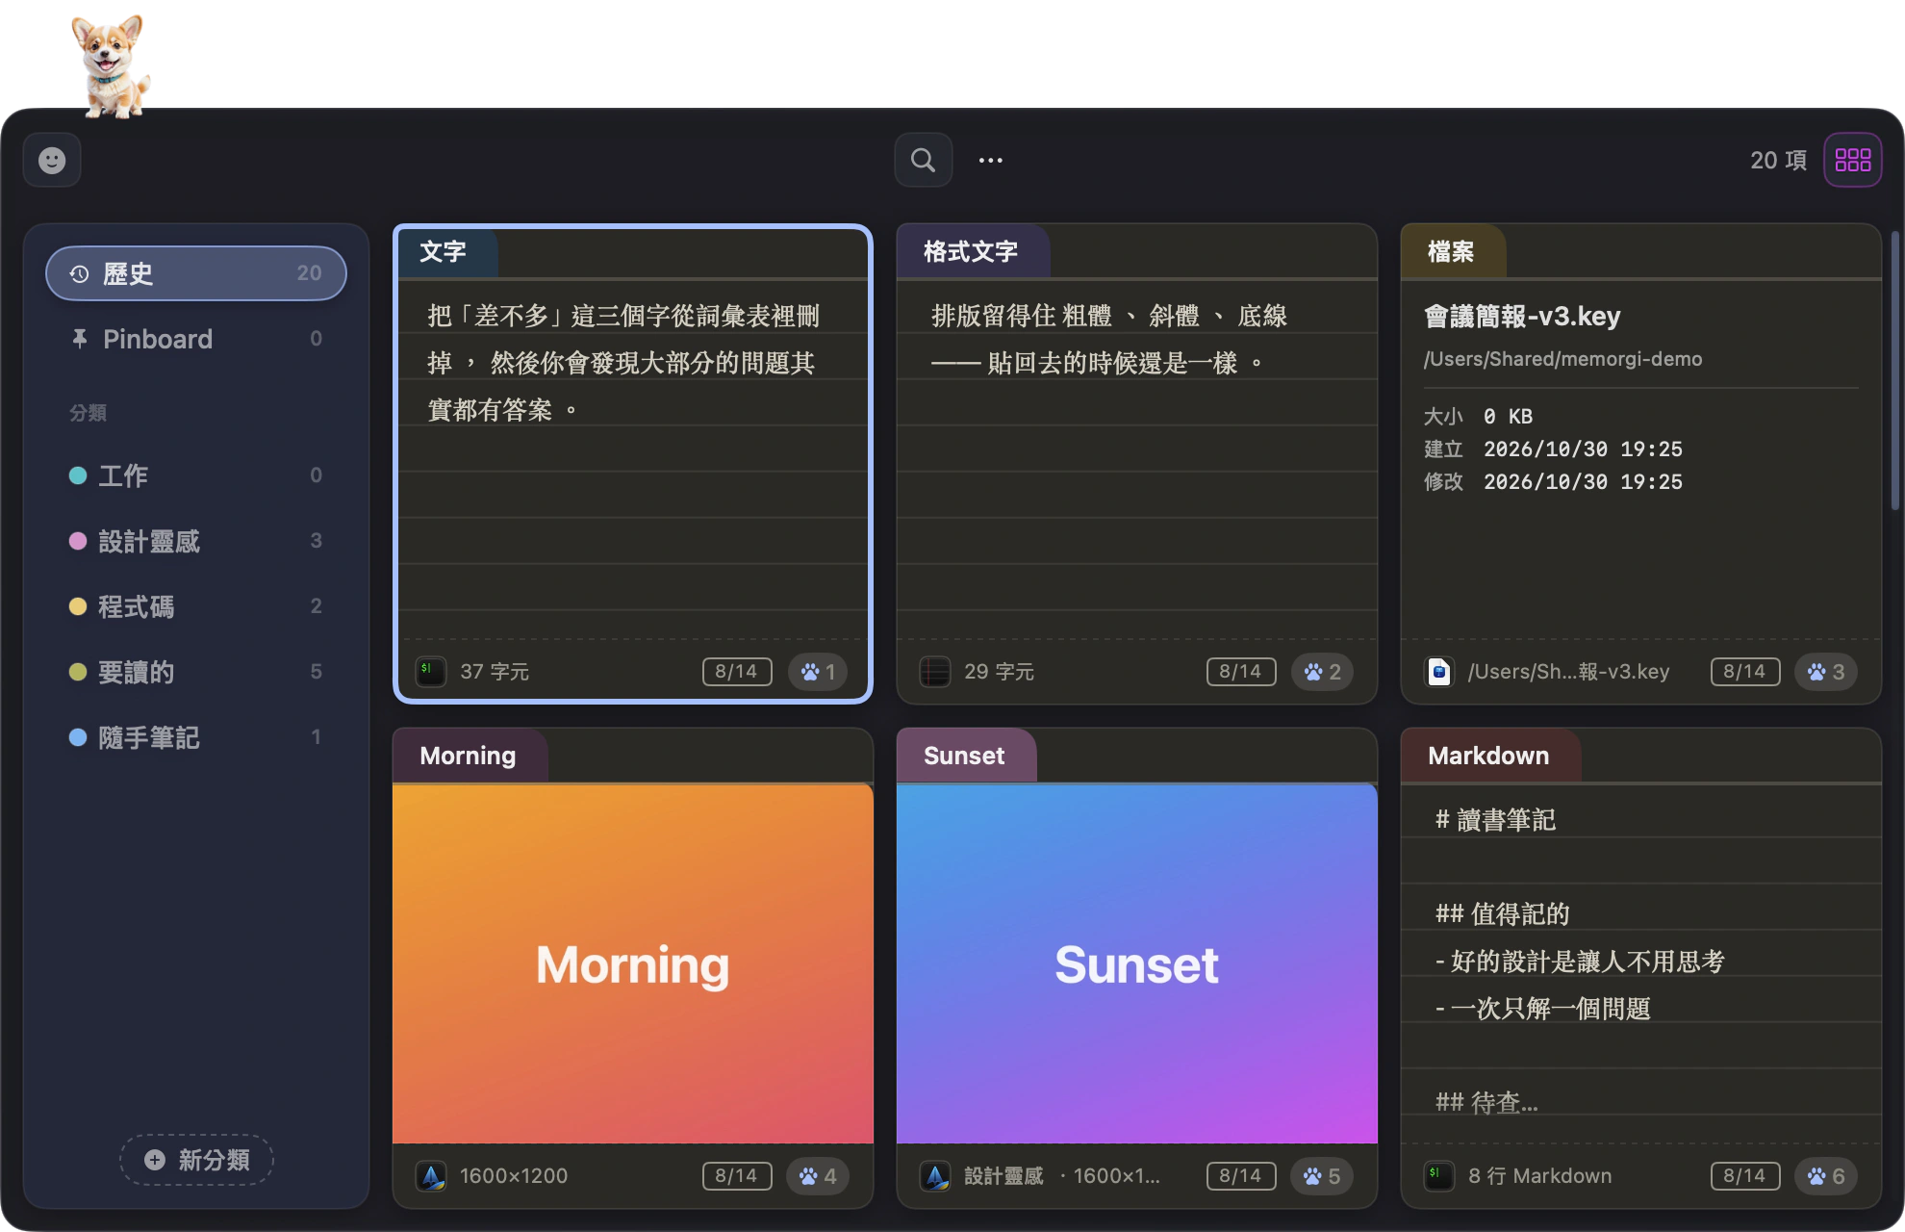Open the Morning gradient image thumbnail
Screen dimensions: 1905x1232
click(633, 963)
